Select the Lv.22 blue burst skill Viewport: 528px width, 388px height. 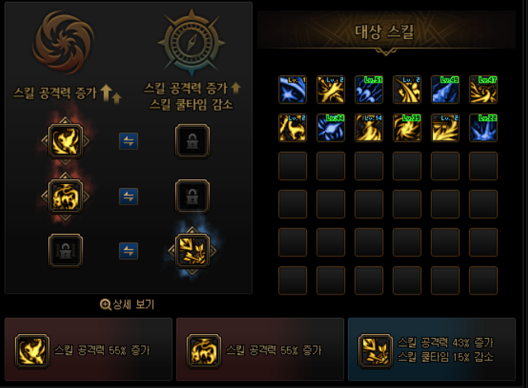click(484, 128)
